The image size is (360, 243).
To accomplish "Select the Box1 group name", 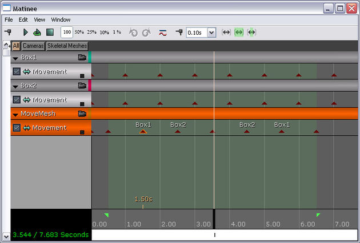I will coord(29,57).
